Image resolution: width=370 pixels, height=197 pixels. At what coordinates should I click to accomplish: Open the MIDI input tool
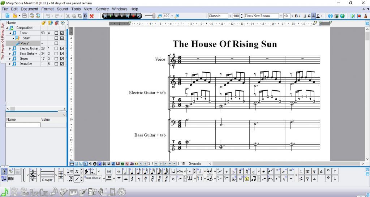pyautogui.click(x=11, y=179)
